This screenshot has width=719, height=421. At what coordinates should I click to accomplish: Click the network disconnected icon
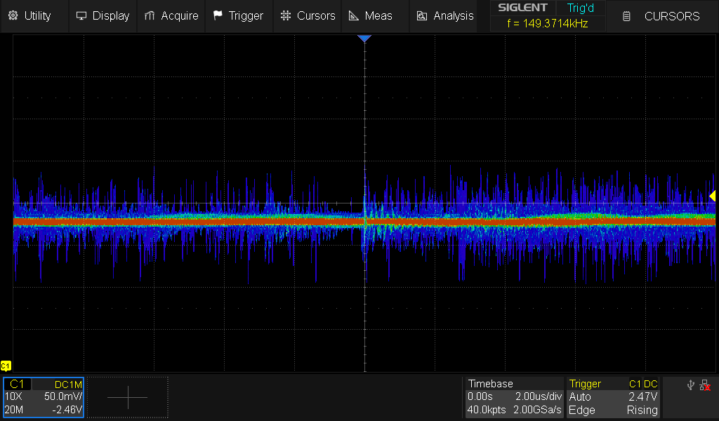tap(705, 385)
